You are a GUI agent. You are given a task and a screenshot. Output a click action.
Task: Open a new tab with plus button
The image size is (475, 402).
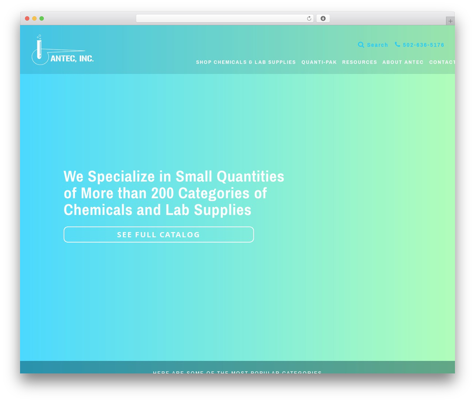point(450,21)
